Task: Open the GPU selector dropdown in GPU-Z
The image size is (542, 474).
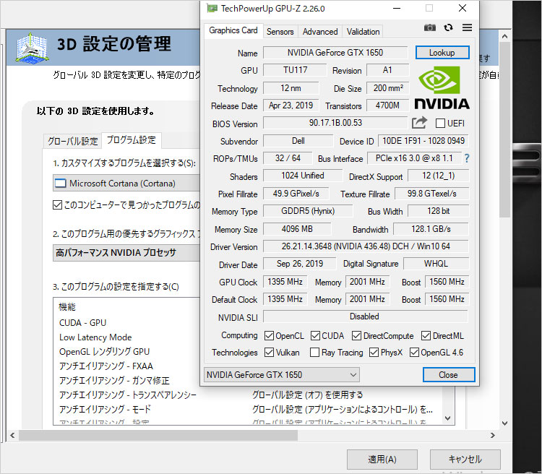Action: [282, 375]
